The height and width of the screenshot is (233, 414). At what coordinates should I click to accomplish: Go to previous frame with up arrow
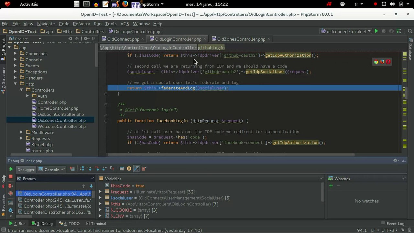[x=84, y=186]
